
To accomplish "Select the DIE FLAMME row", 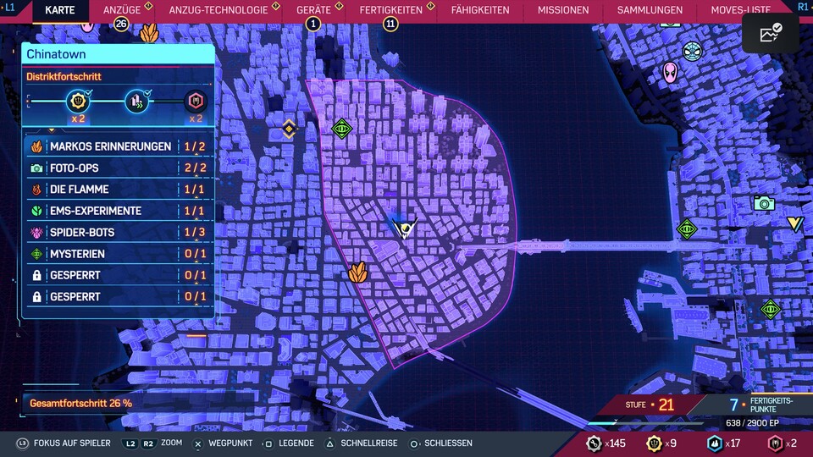I will [x=119, y=190].
